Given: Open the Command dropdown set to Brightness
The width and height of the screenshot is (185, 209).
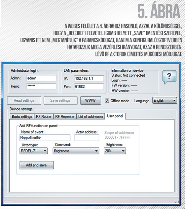Looking at the screenshot, I should click(76, 151).
